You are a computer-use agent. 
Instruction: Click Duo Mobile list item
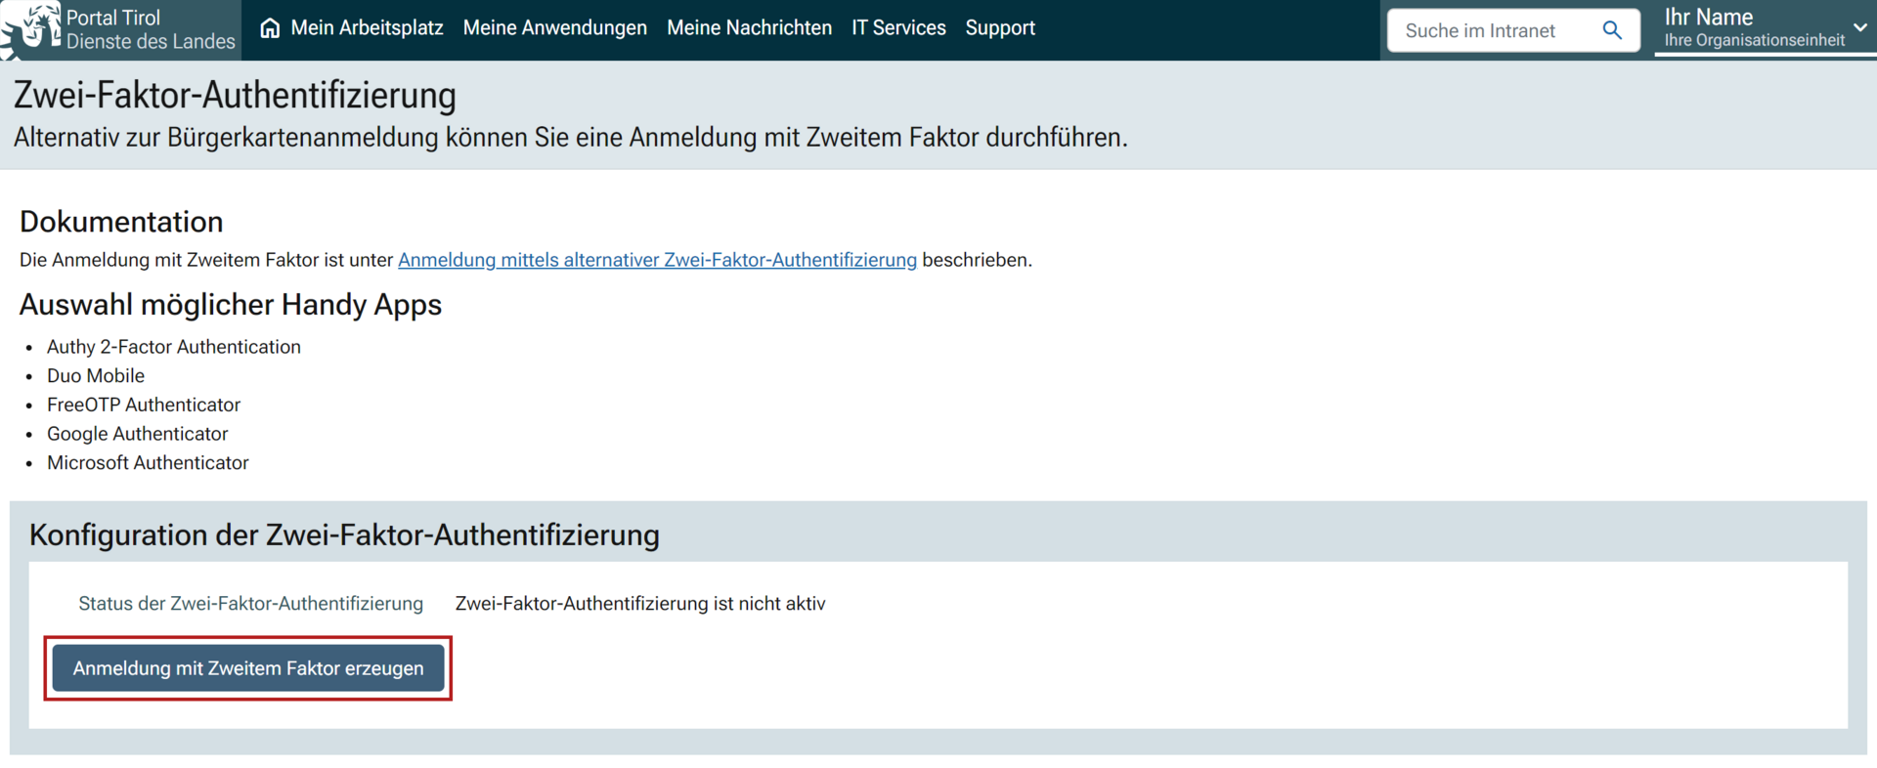(96, 376)
